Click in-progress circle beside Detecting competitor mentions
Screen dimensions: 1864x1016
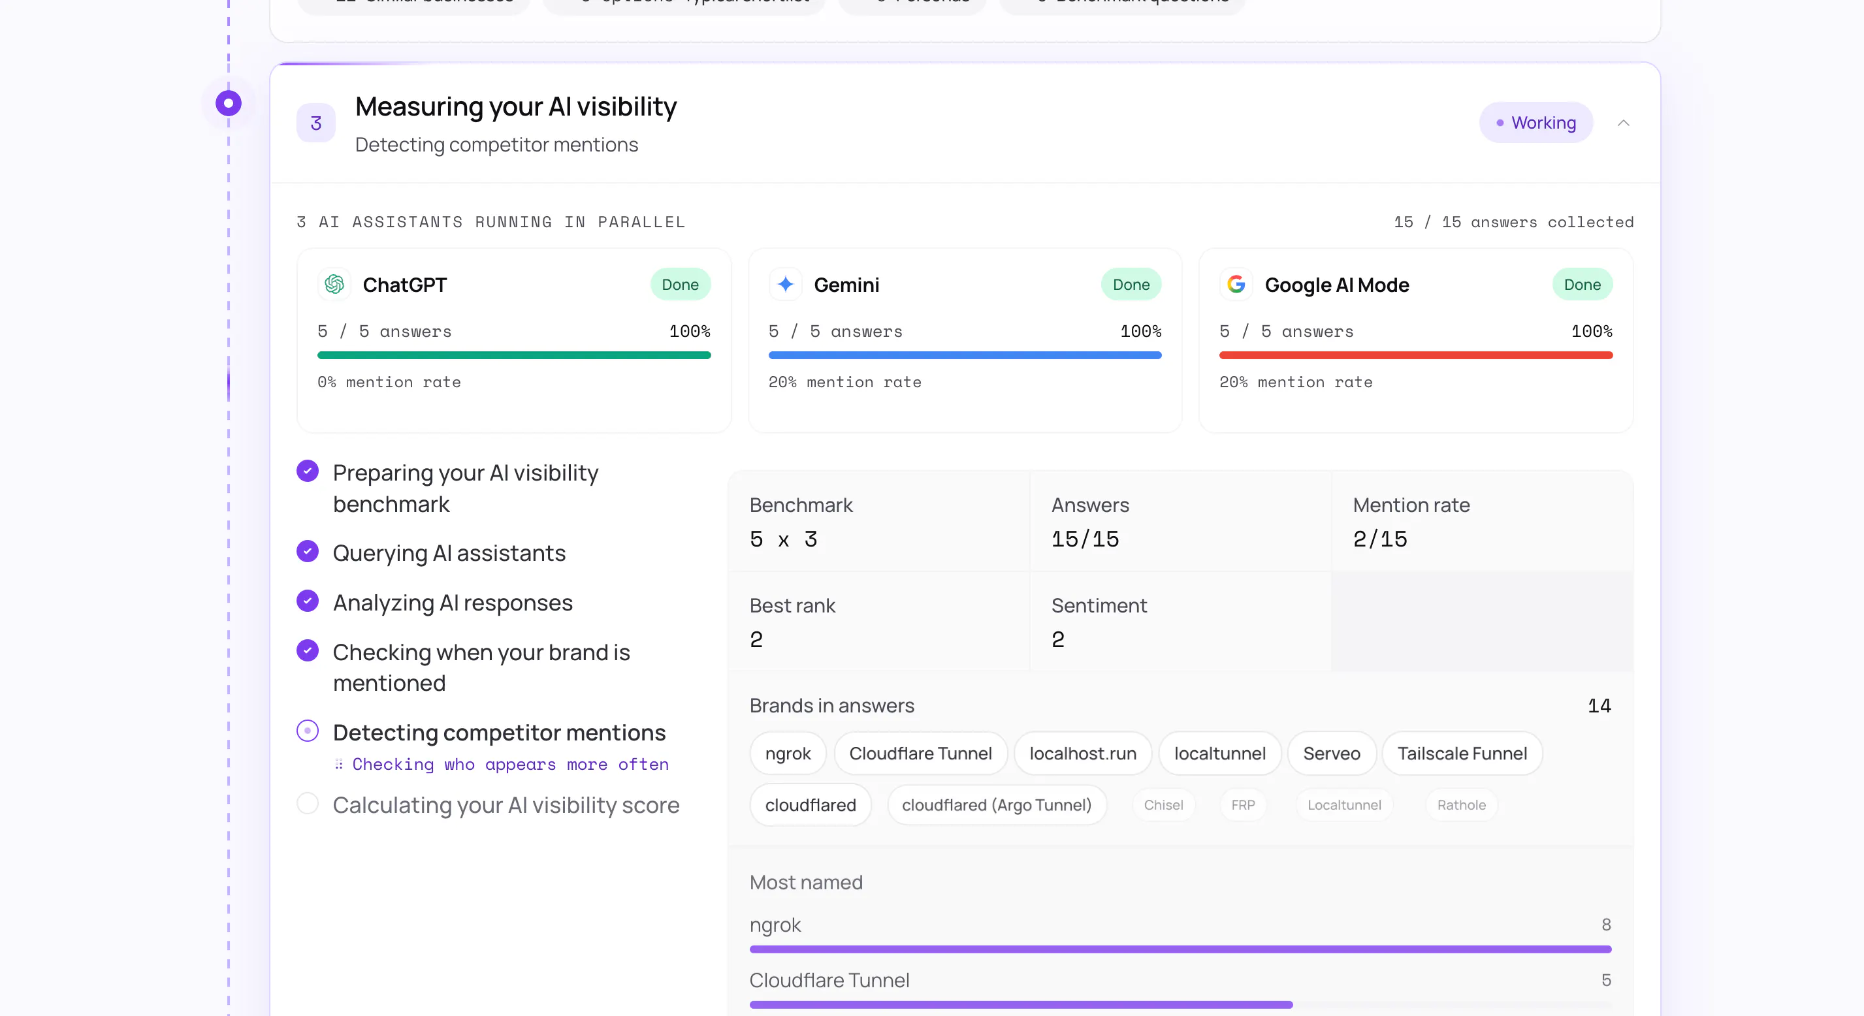coord(308,731)
